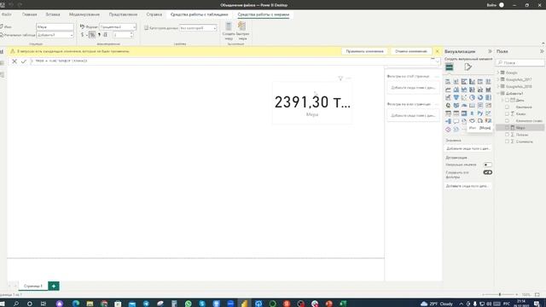Select the stacked bar chart visual
546x307 pixels.
click(448, 82)
